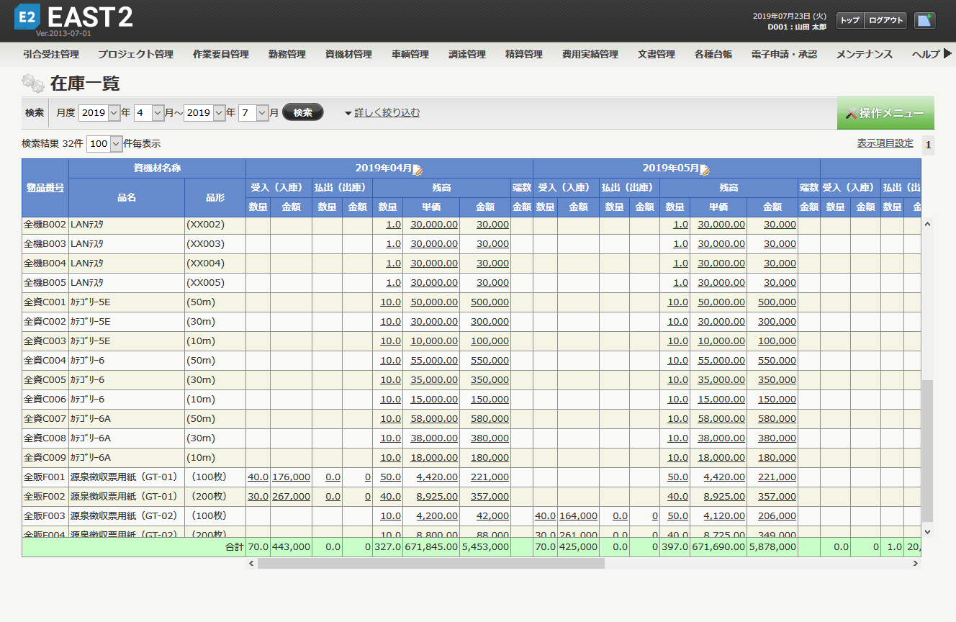The width and height of the screenshot is (956, 622).
Task: Select row 全資C003 カテゴリー5E (10m)
Action: pos(472,341)
